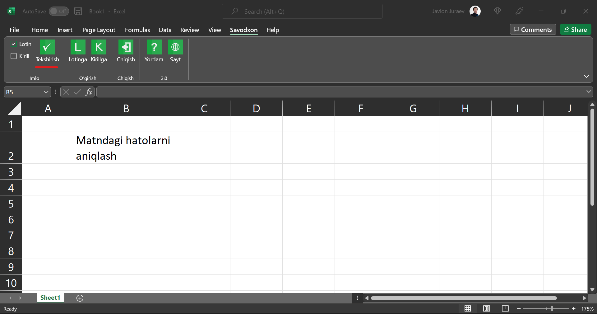597x314 pixels.
Task: Click the Insert Function fx icon
Action: click(89, 92)
